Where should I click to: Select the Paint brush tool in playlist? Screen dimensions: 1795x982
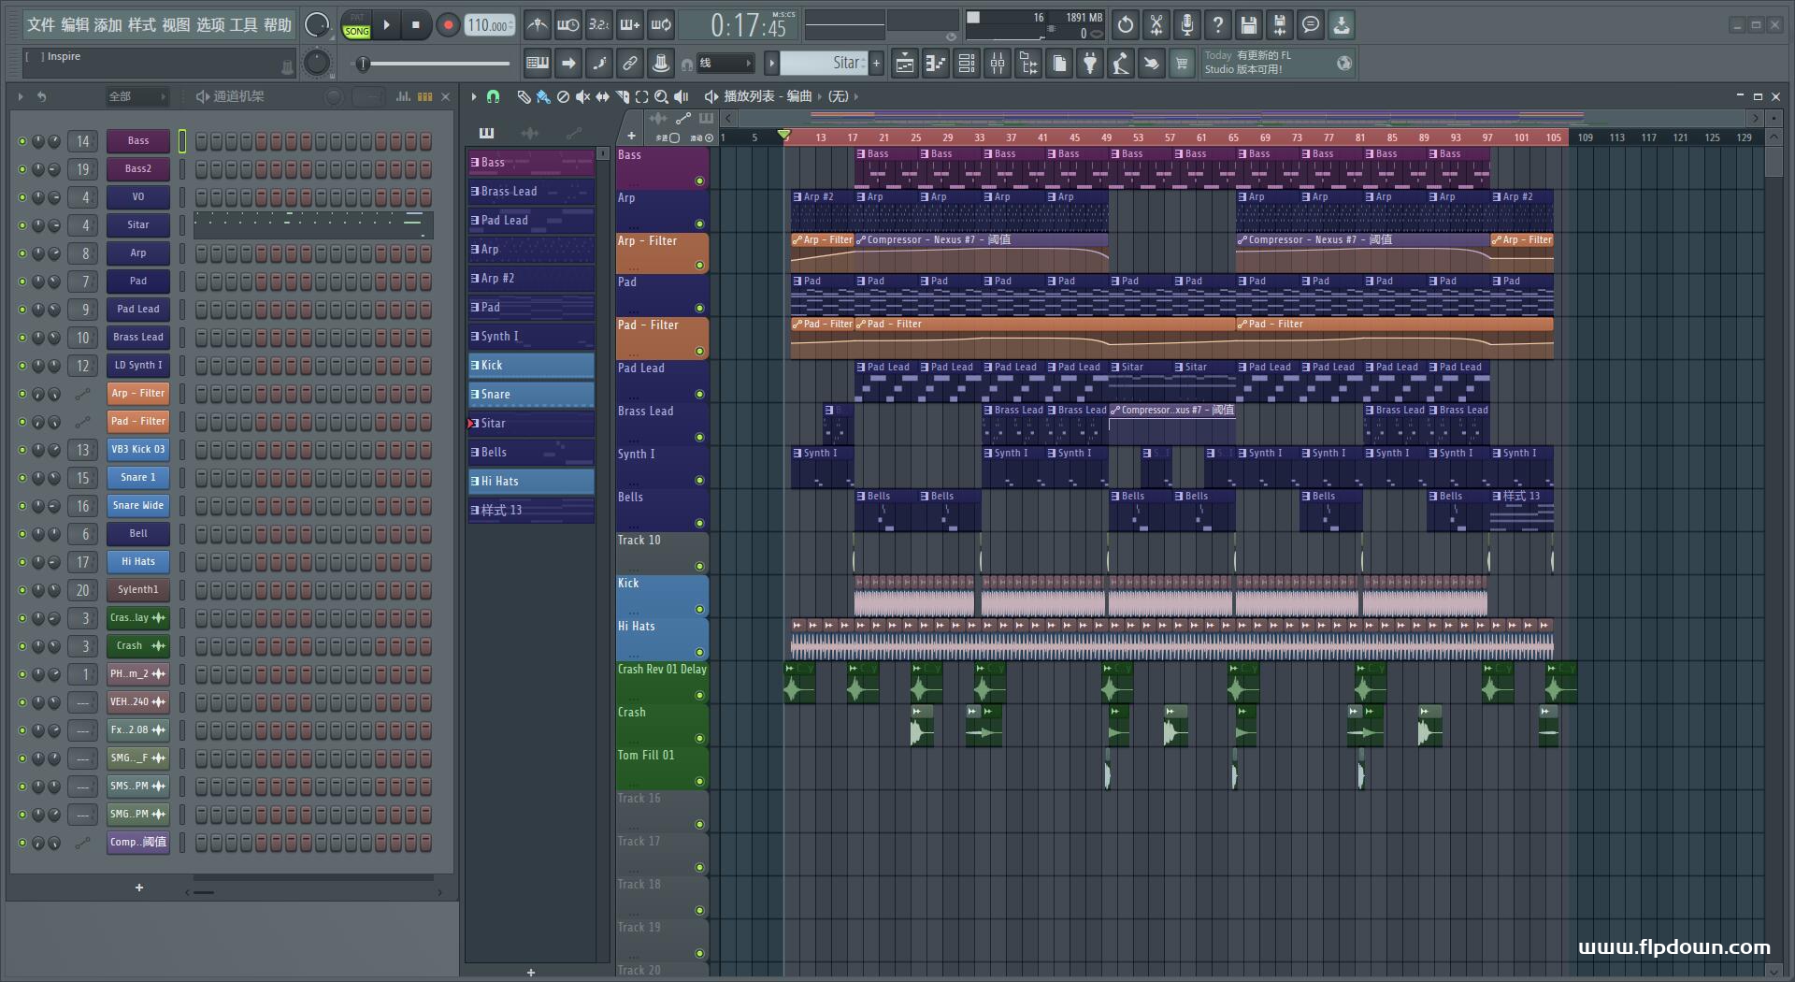[x=543, y=96]
